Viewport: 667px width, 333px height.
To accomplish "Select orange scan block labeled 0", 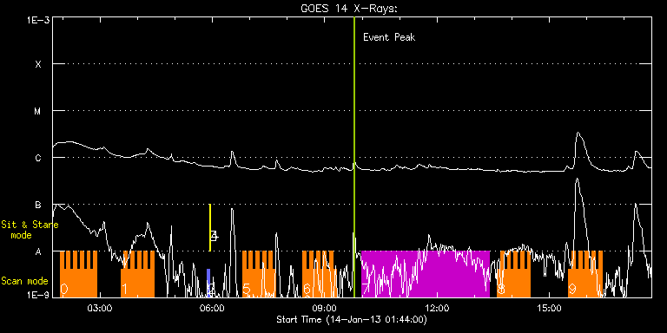I will click(78, 274).
